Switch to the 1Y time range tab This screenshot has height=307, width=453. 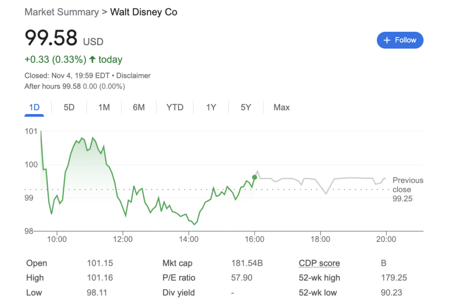(211, 107)
